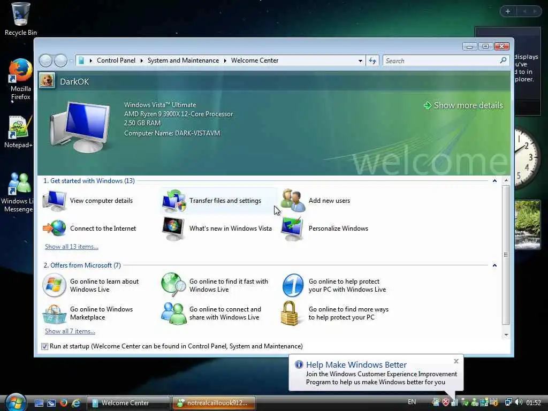Switch to Welcome Center taskbar button
The image size is (548, 411).
[x=128, y=403]
